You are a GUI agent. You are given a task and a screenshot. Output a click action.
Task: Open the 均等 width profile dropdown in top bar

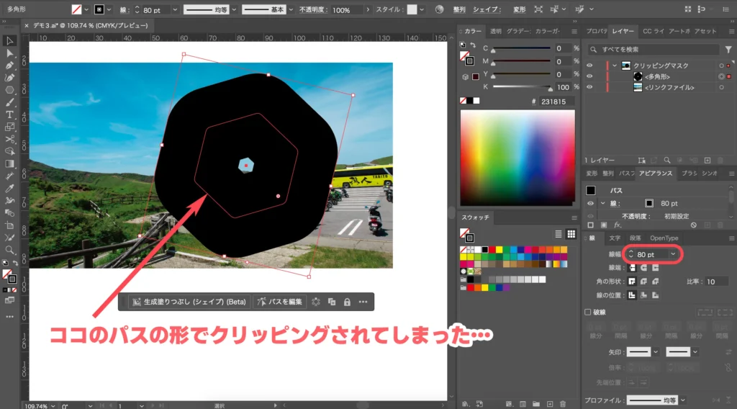click(x=234, y=9)
